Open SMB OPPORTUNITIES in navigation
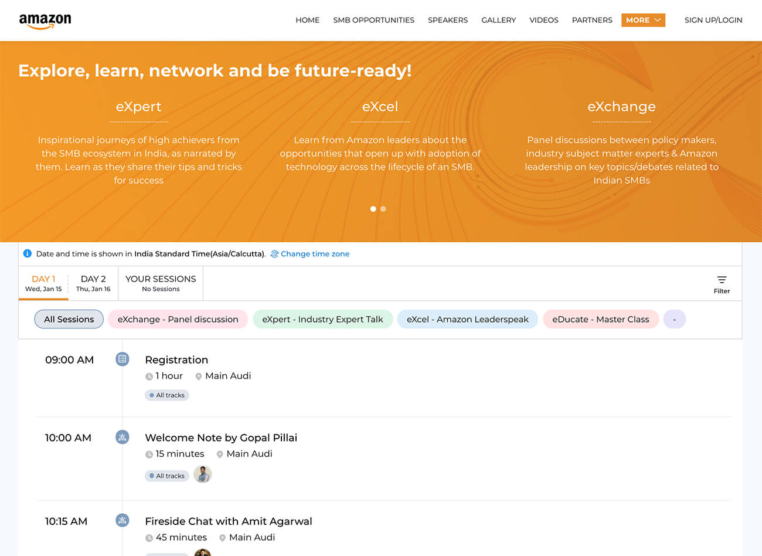 (373, 20)
